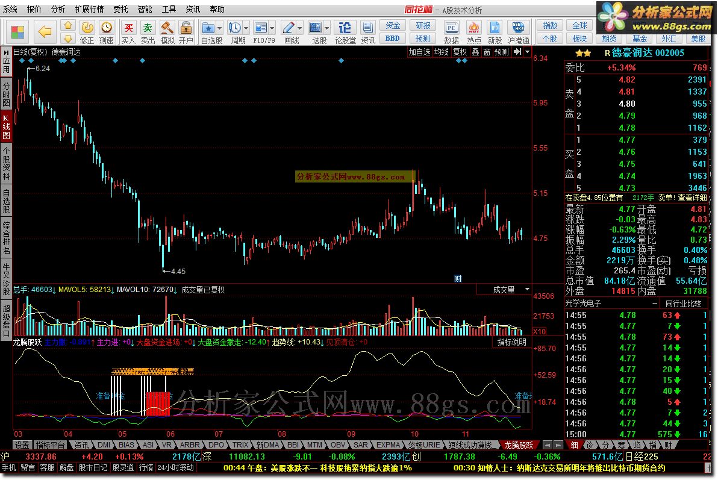This screenshot has height=480, width=718.
Task: Open the 系统 menu
Action: [x=10, y=9]
